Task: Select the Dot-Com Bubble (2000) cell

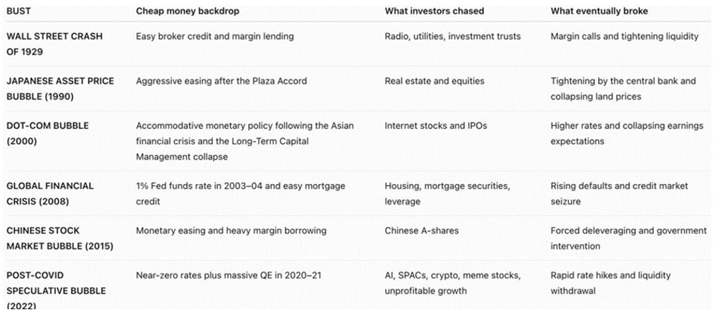Action: click(x=39, y=133)
